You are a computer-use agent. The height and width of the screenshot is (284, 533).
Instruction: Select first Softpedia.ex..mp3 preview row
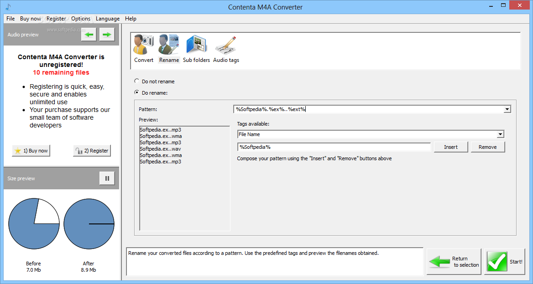tap(161, 130)
